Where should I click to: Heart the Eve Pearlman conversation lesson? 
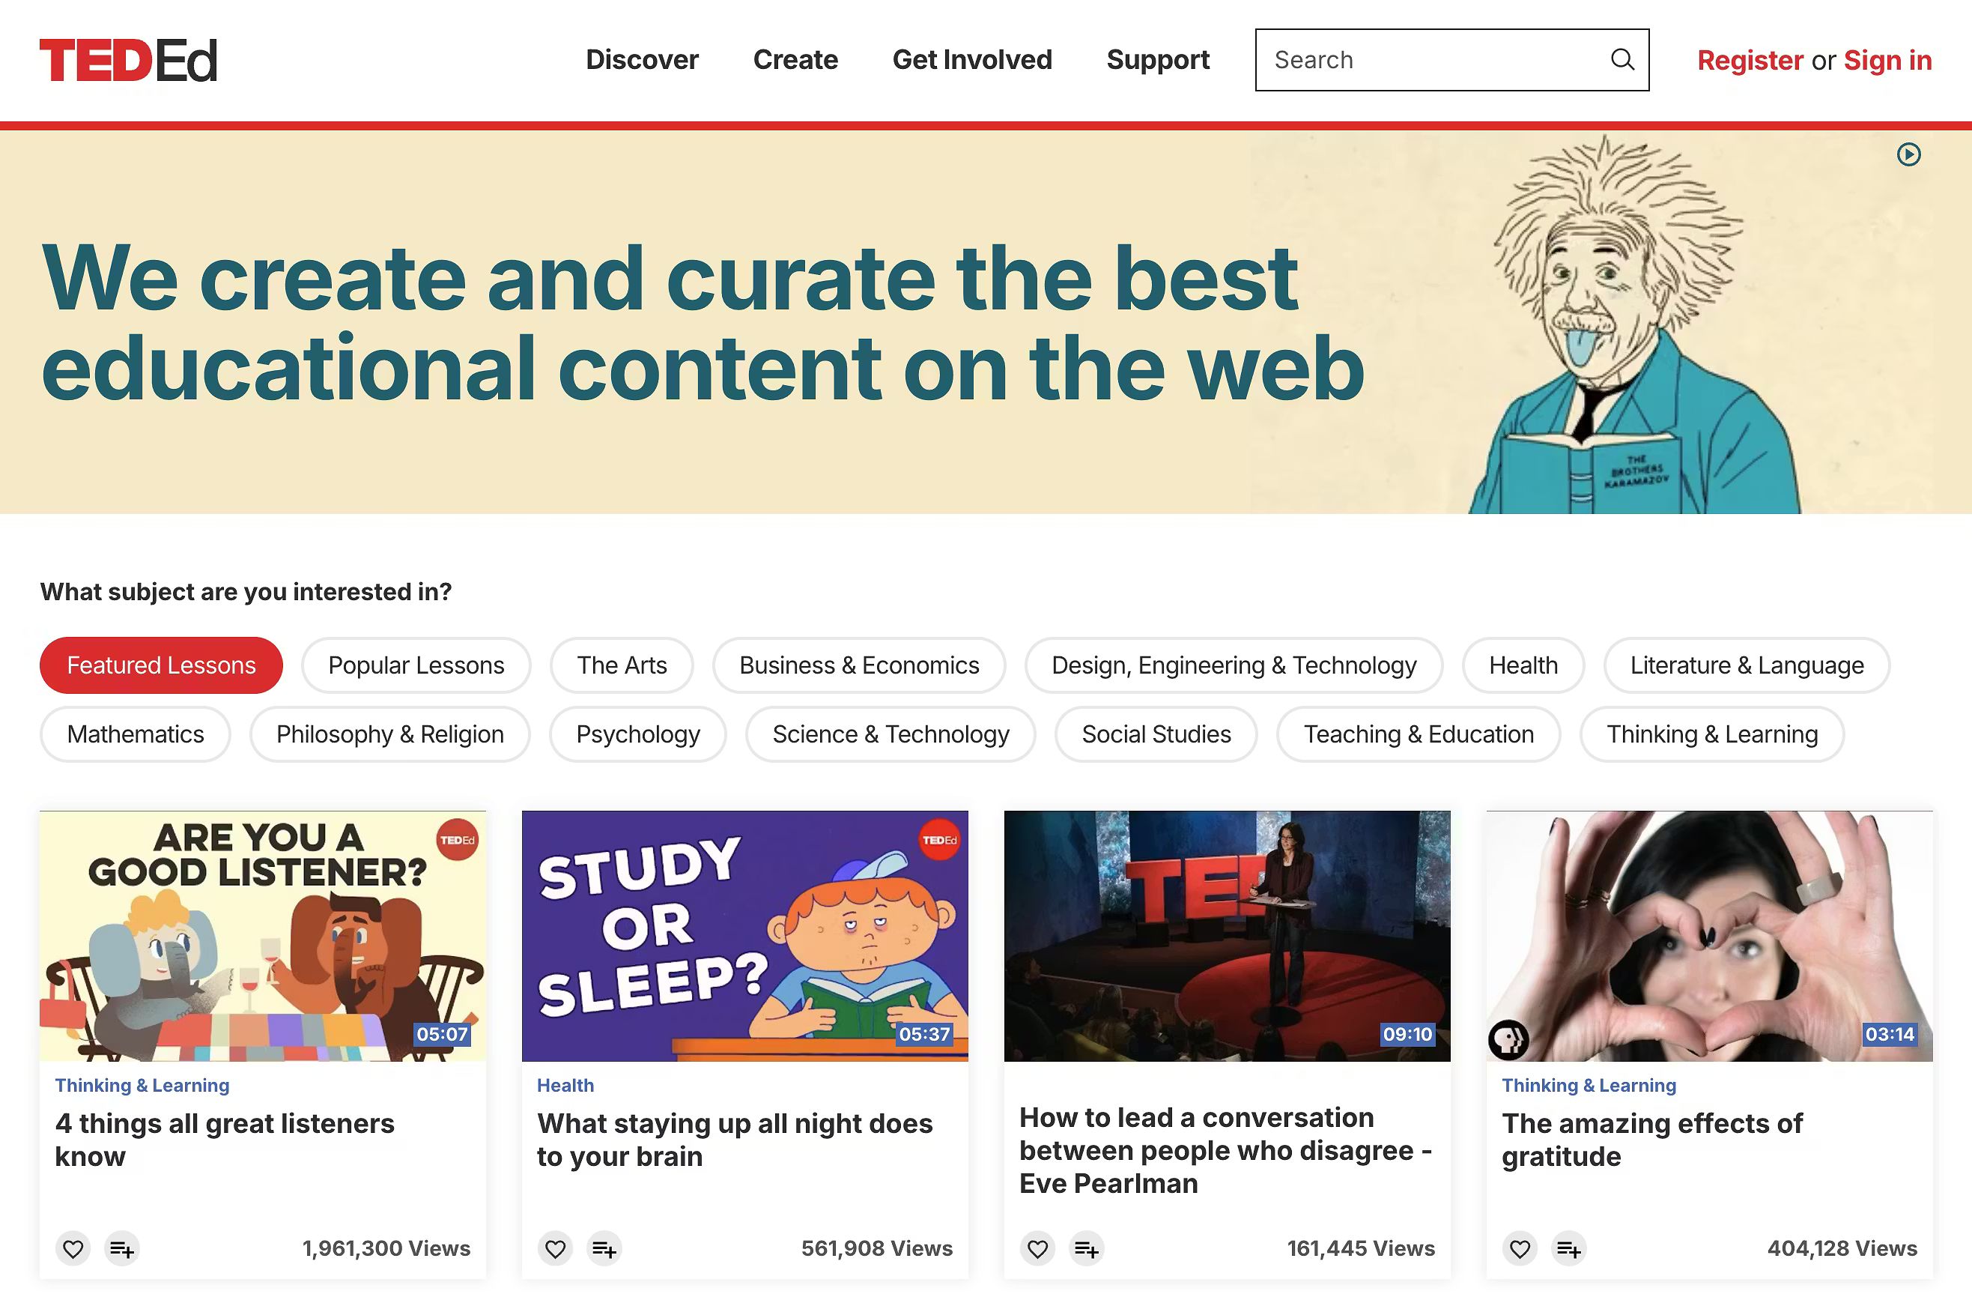pyautogui.click(x=1037, y=1248)
